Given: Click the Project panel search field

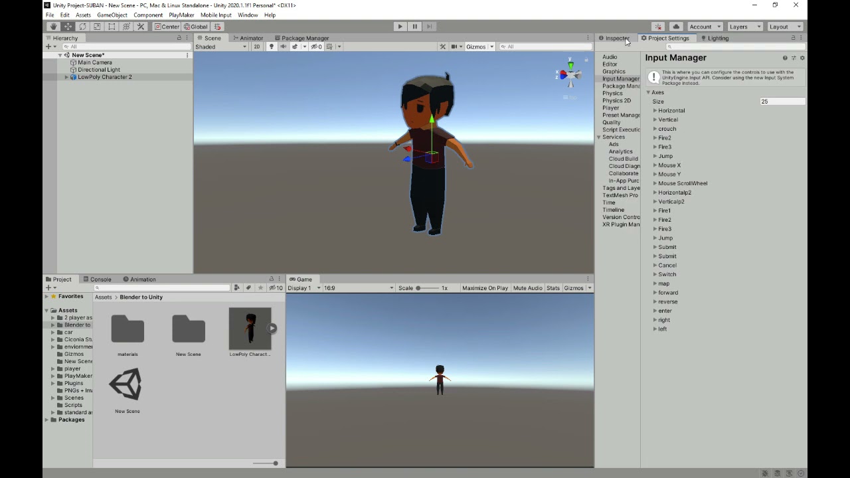Looking at the screenshot, I should 163,288.
